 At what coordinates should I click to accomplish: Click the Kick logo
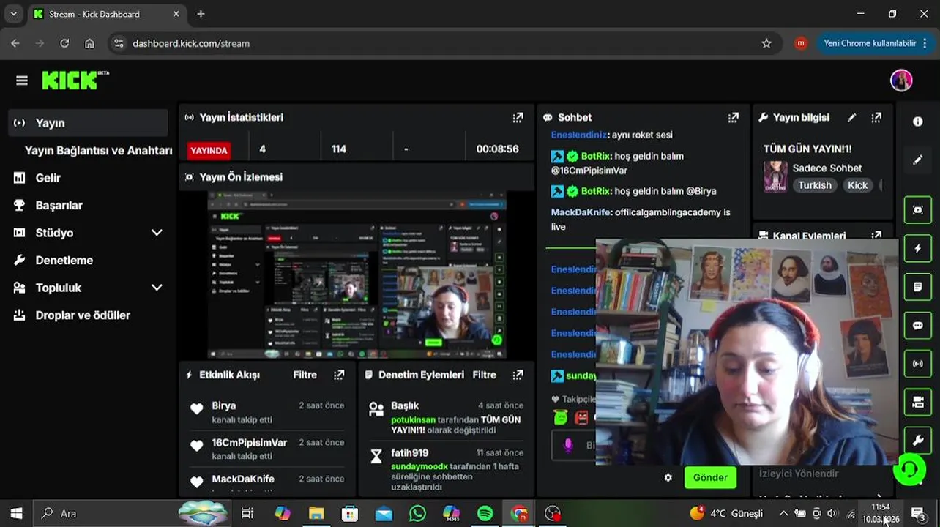75,80
